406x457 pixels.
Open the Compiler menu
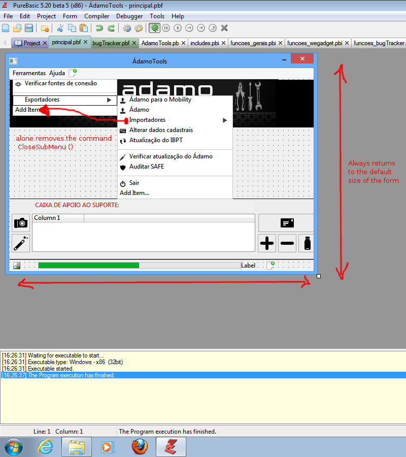click(x=97, y=16)
